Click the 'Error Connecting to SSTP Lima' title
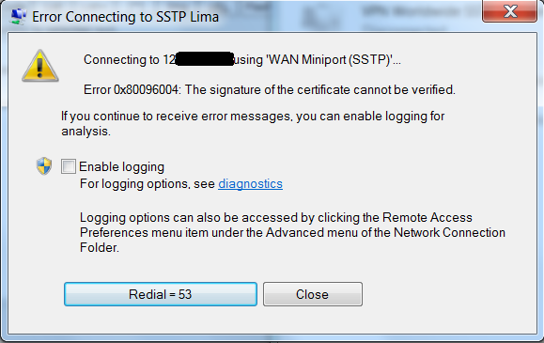Screen dimensions: 544x343 pyautogui.click(x=125, y=17)
